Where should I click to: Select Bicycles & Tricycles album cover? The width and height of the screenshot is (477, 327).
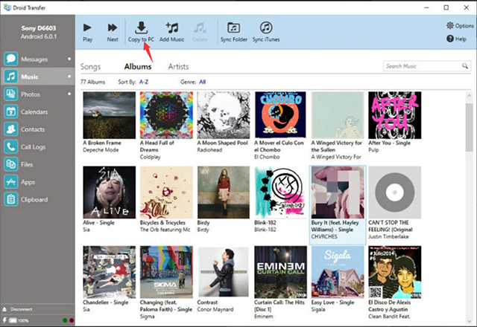pyautogui.click(x=166, y=192)
